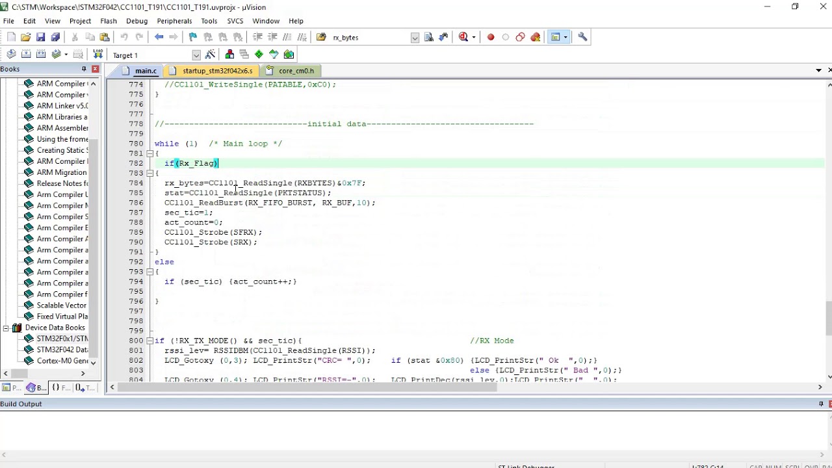
Task: Open debug session dropdown arrow
Action: (x=473, y=37)
